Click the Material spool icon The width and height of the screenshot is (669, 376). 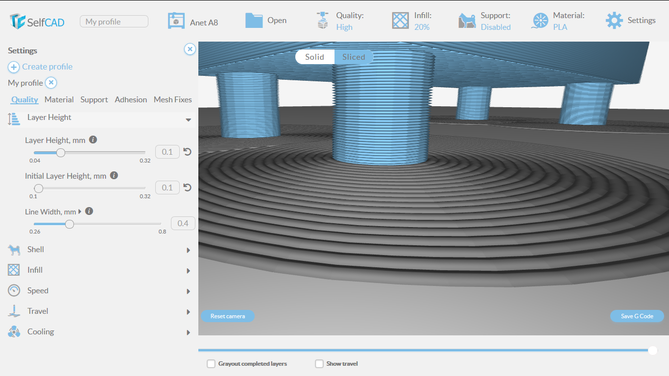pyautogui.click(x=540, y=21)
